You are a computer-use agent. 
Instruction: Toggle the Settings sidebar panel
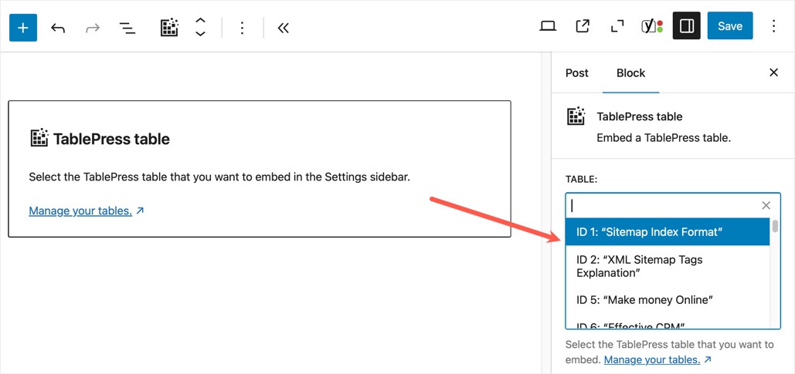pos(687,25)
